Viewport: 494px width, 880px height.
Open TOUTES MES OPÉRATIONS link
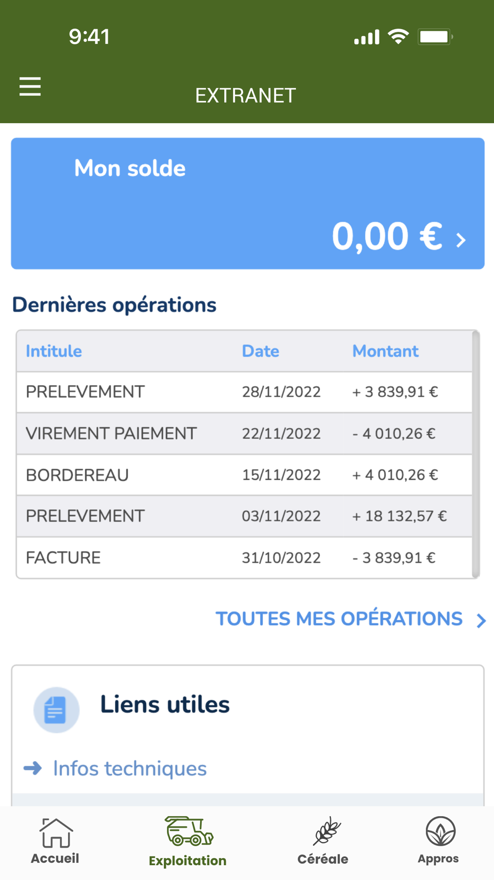click(x=339, y=619)
